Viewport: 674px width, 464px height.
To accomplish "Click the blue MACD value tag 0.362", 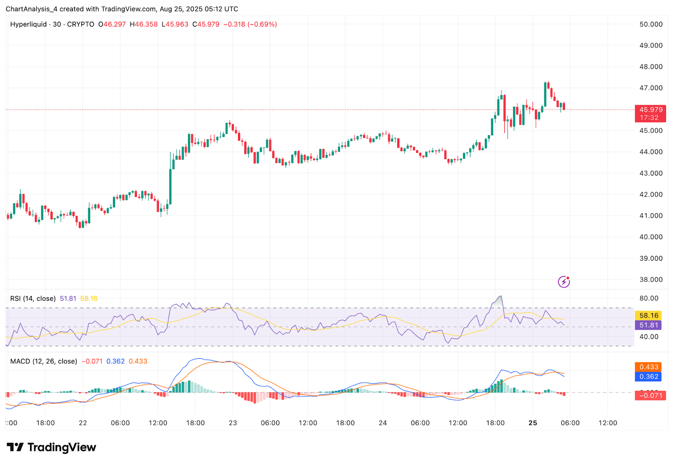I will coord(648,377).
